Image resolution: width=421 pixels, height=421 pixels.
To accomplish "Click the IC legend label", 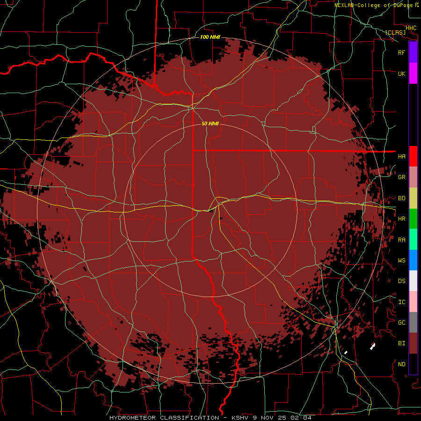I will (x=401, y=302).
